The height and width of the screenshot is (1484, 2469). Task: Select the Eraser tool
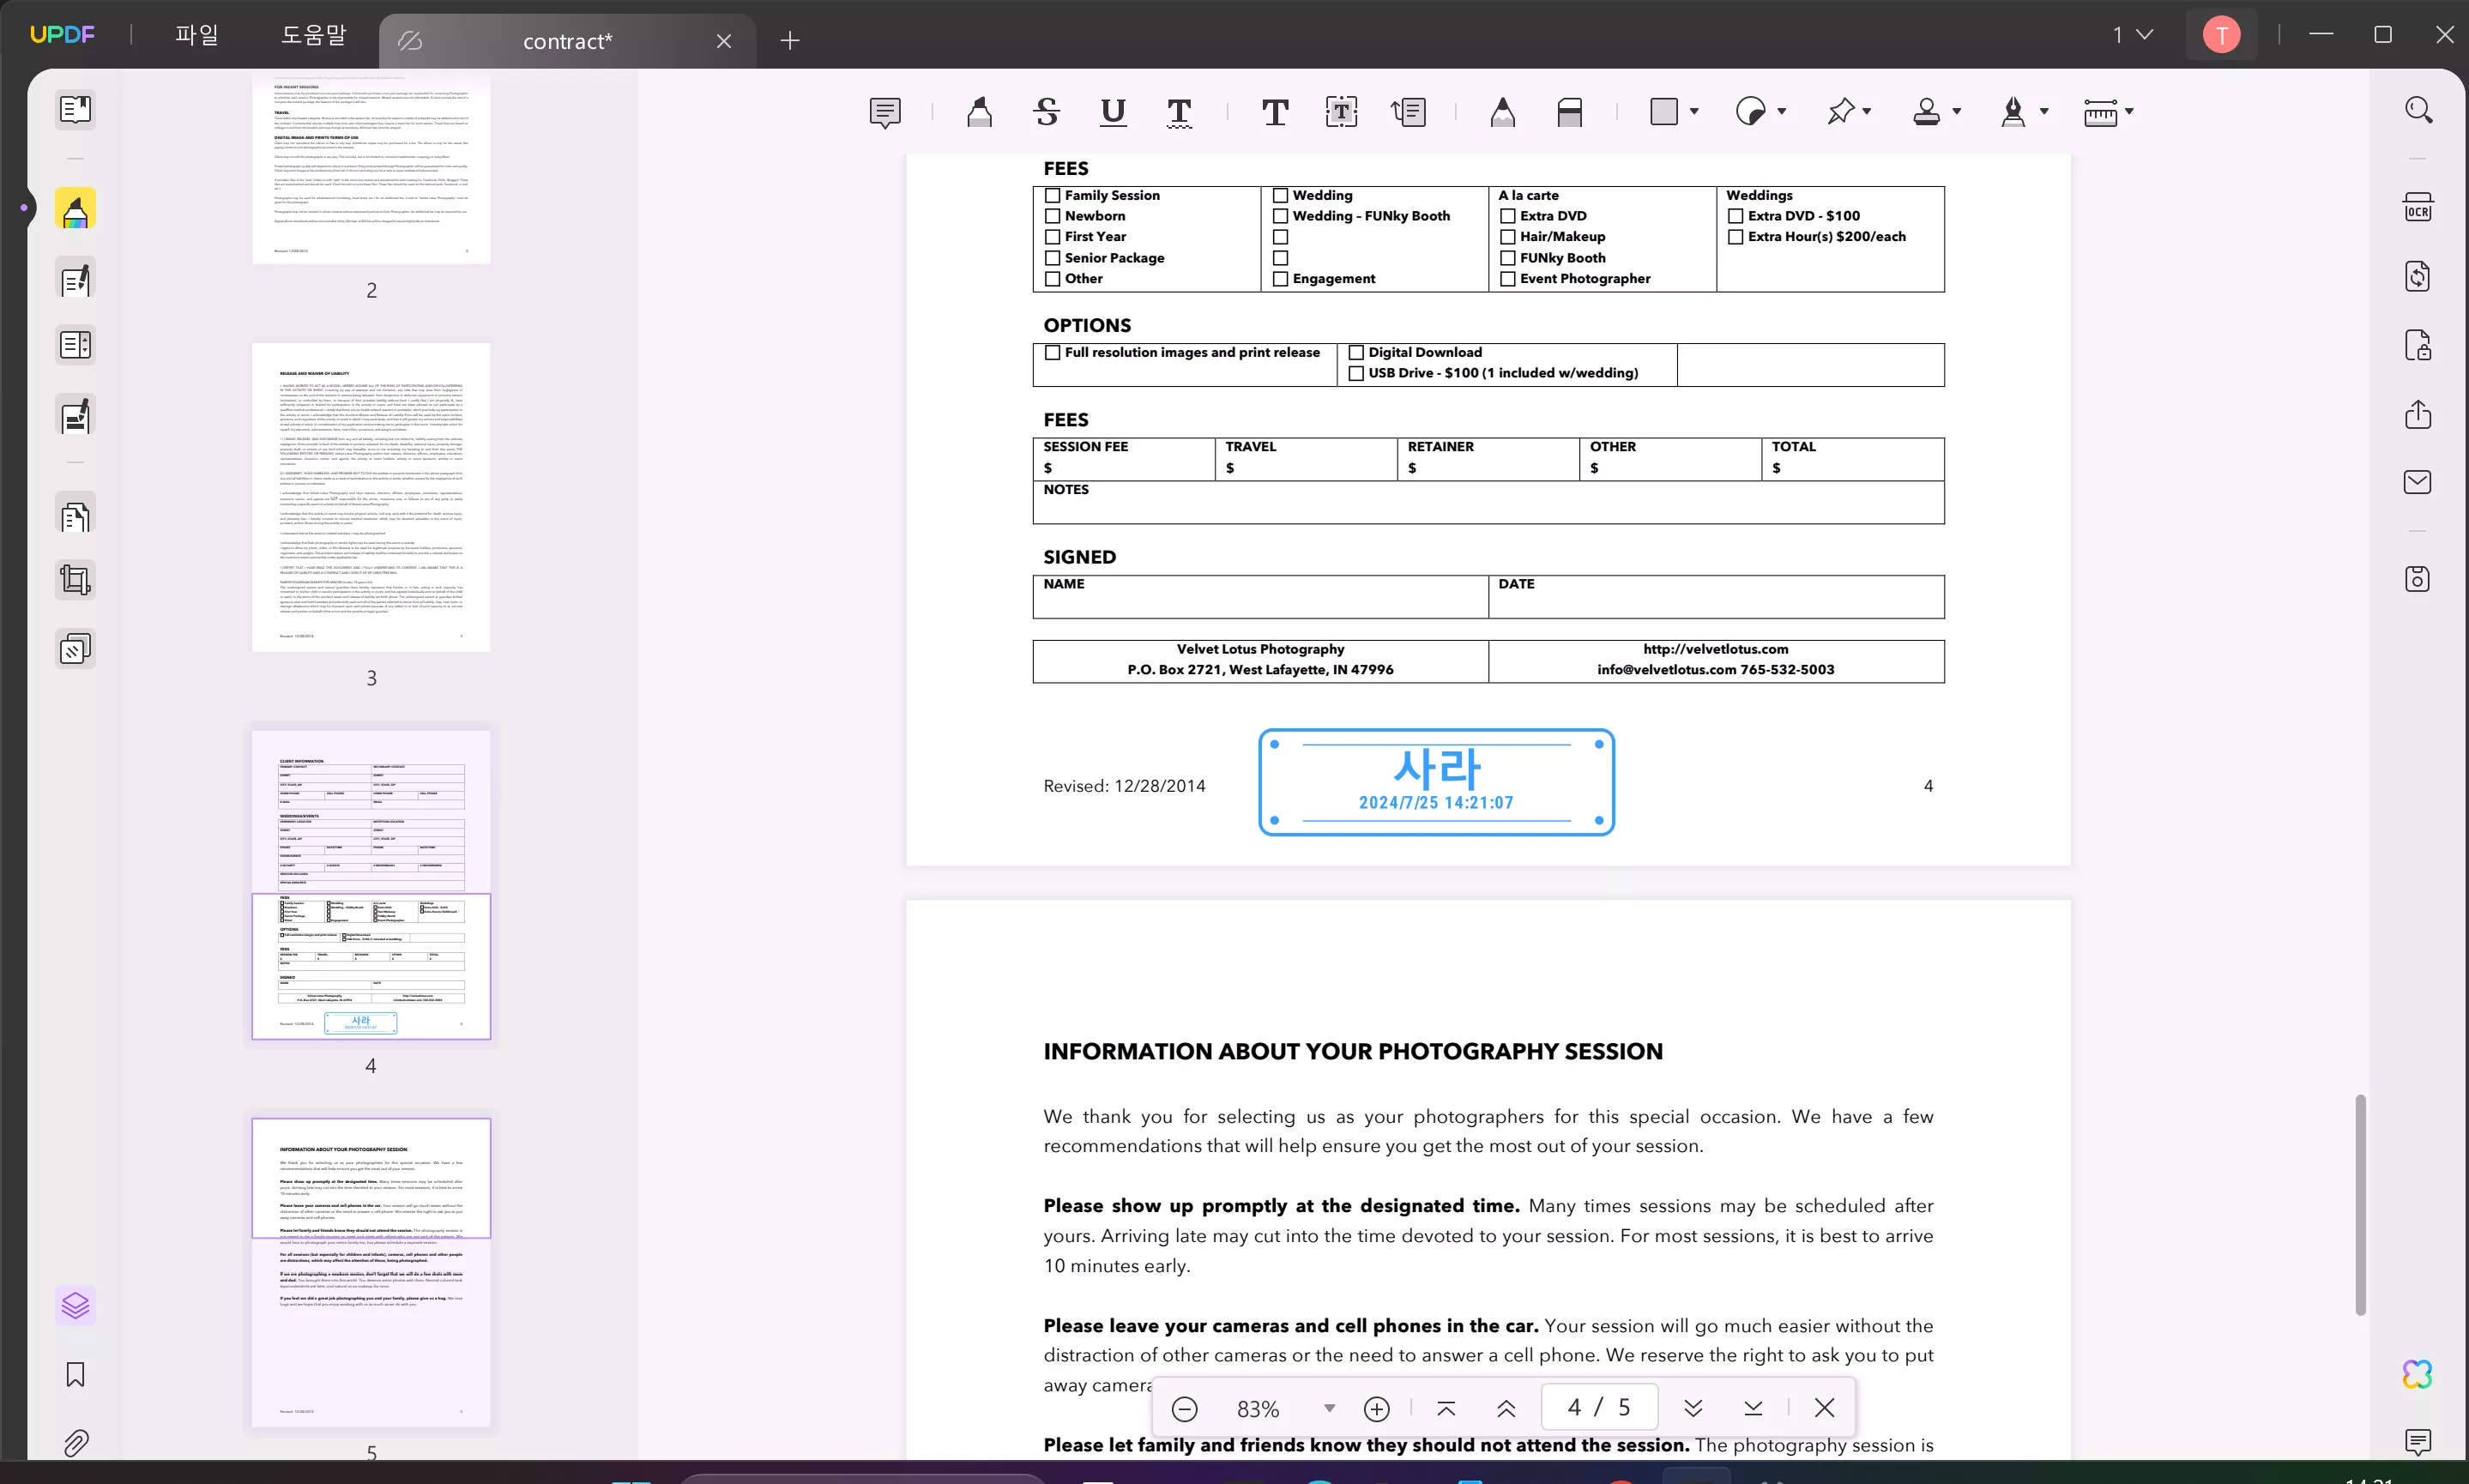[x=1570, y=112]
